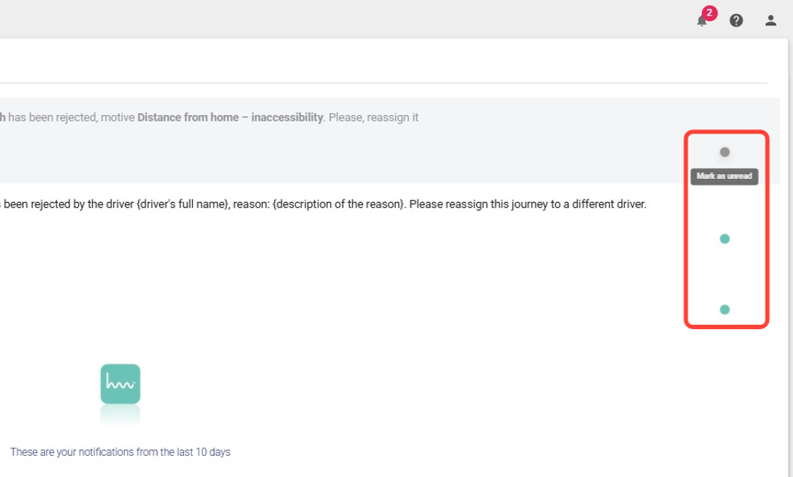This screenshot has width=793, height=477.
Task: Toggle the bottom teal unread status dot
Action: [x=724, y=310]
